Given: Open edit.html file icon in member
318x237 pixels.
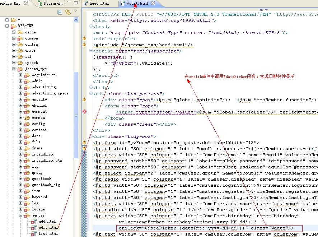Looking at the screenshot, I should [x=34, y=227].
